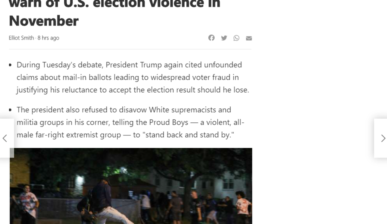
Task: Email this article using envelope icon
Action: (249, 38)
